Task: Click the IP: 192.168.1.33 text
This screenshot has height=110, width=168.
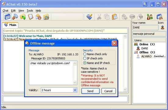Action: [x=68, y=54]
